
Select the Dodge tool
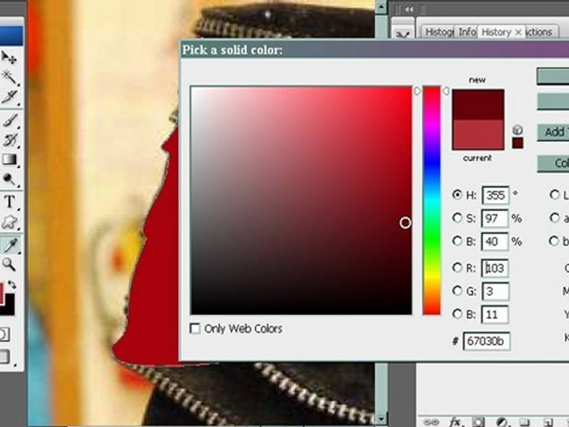tap(9, 179)
